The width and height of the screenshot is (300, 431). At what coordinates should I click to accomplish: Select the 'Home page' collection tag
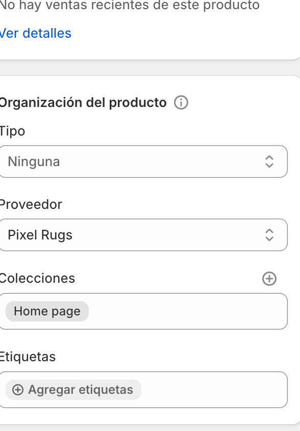pyautogui.click(x=47, y=311)
